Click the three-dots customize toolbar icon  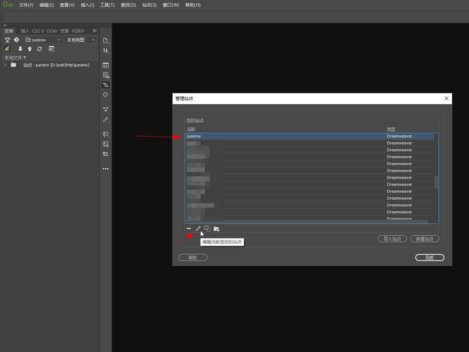pos(106,169)
